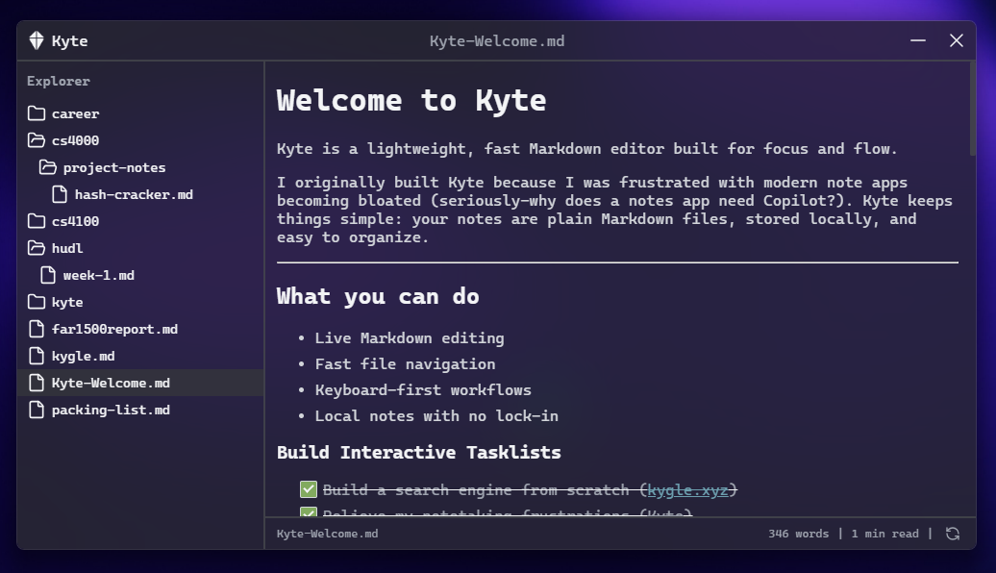Click the kyte folder icon

(37, 303)
